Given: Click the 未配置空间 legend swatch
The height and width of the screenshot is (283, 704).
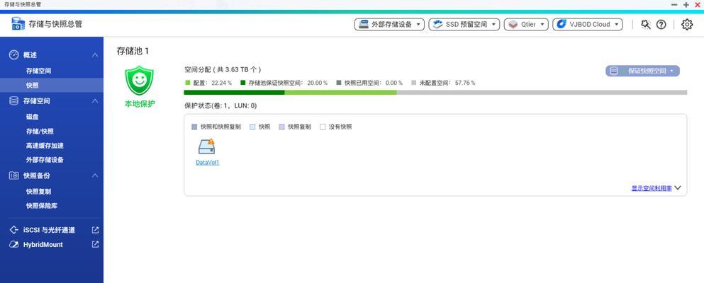Looking at the screenshot, I should pyautogui.click(x=414, y=83).
